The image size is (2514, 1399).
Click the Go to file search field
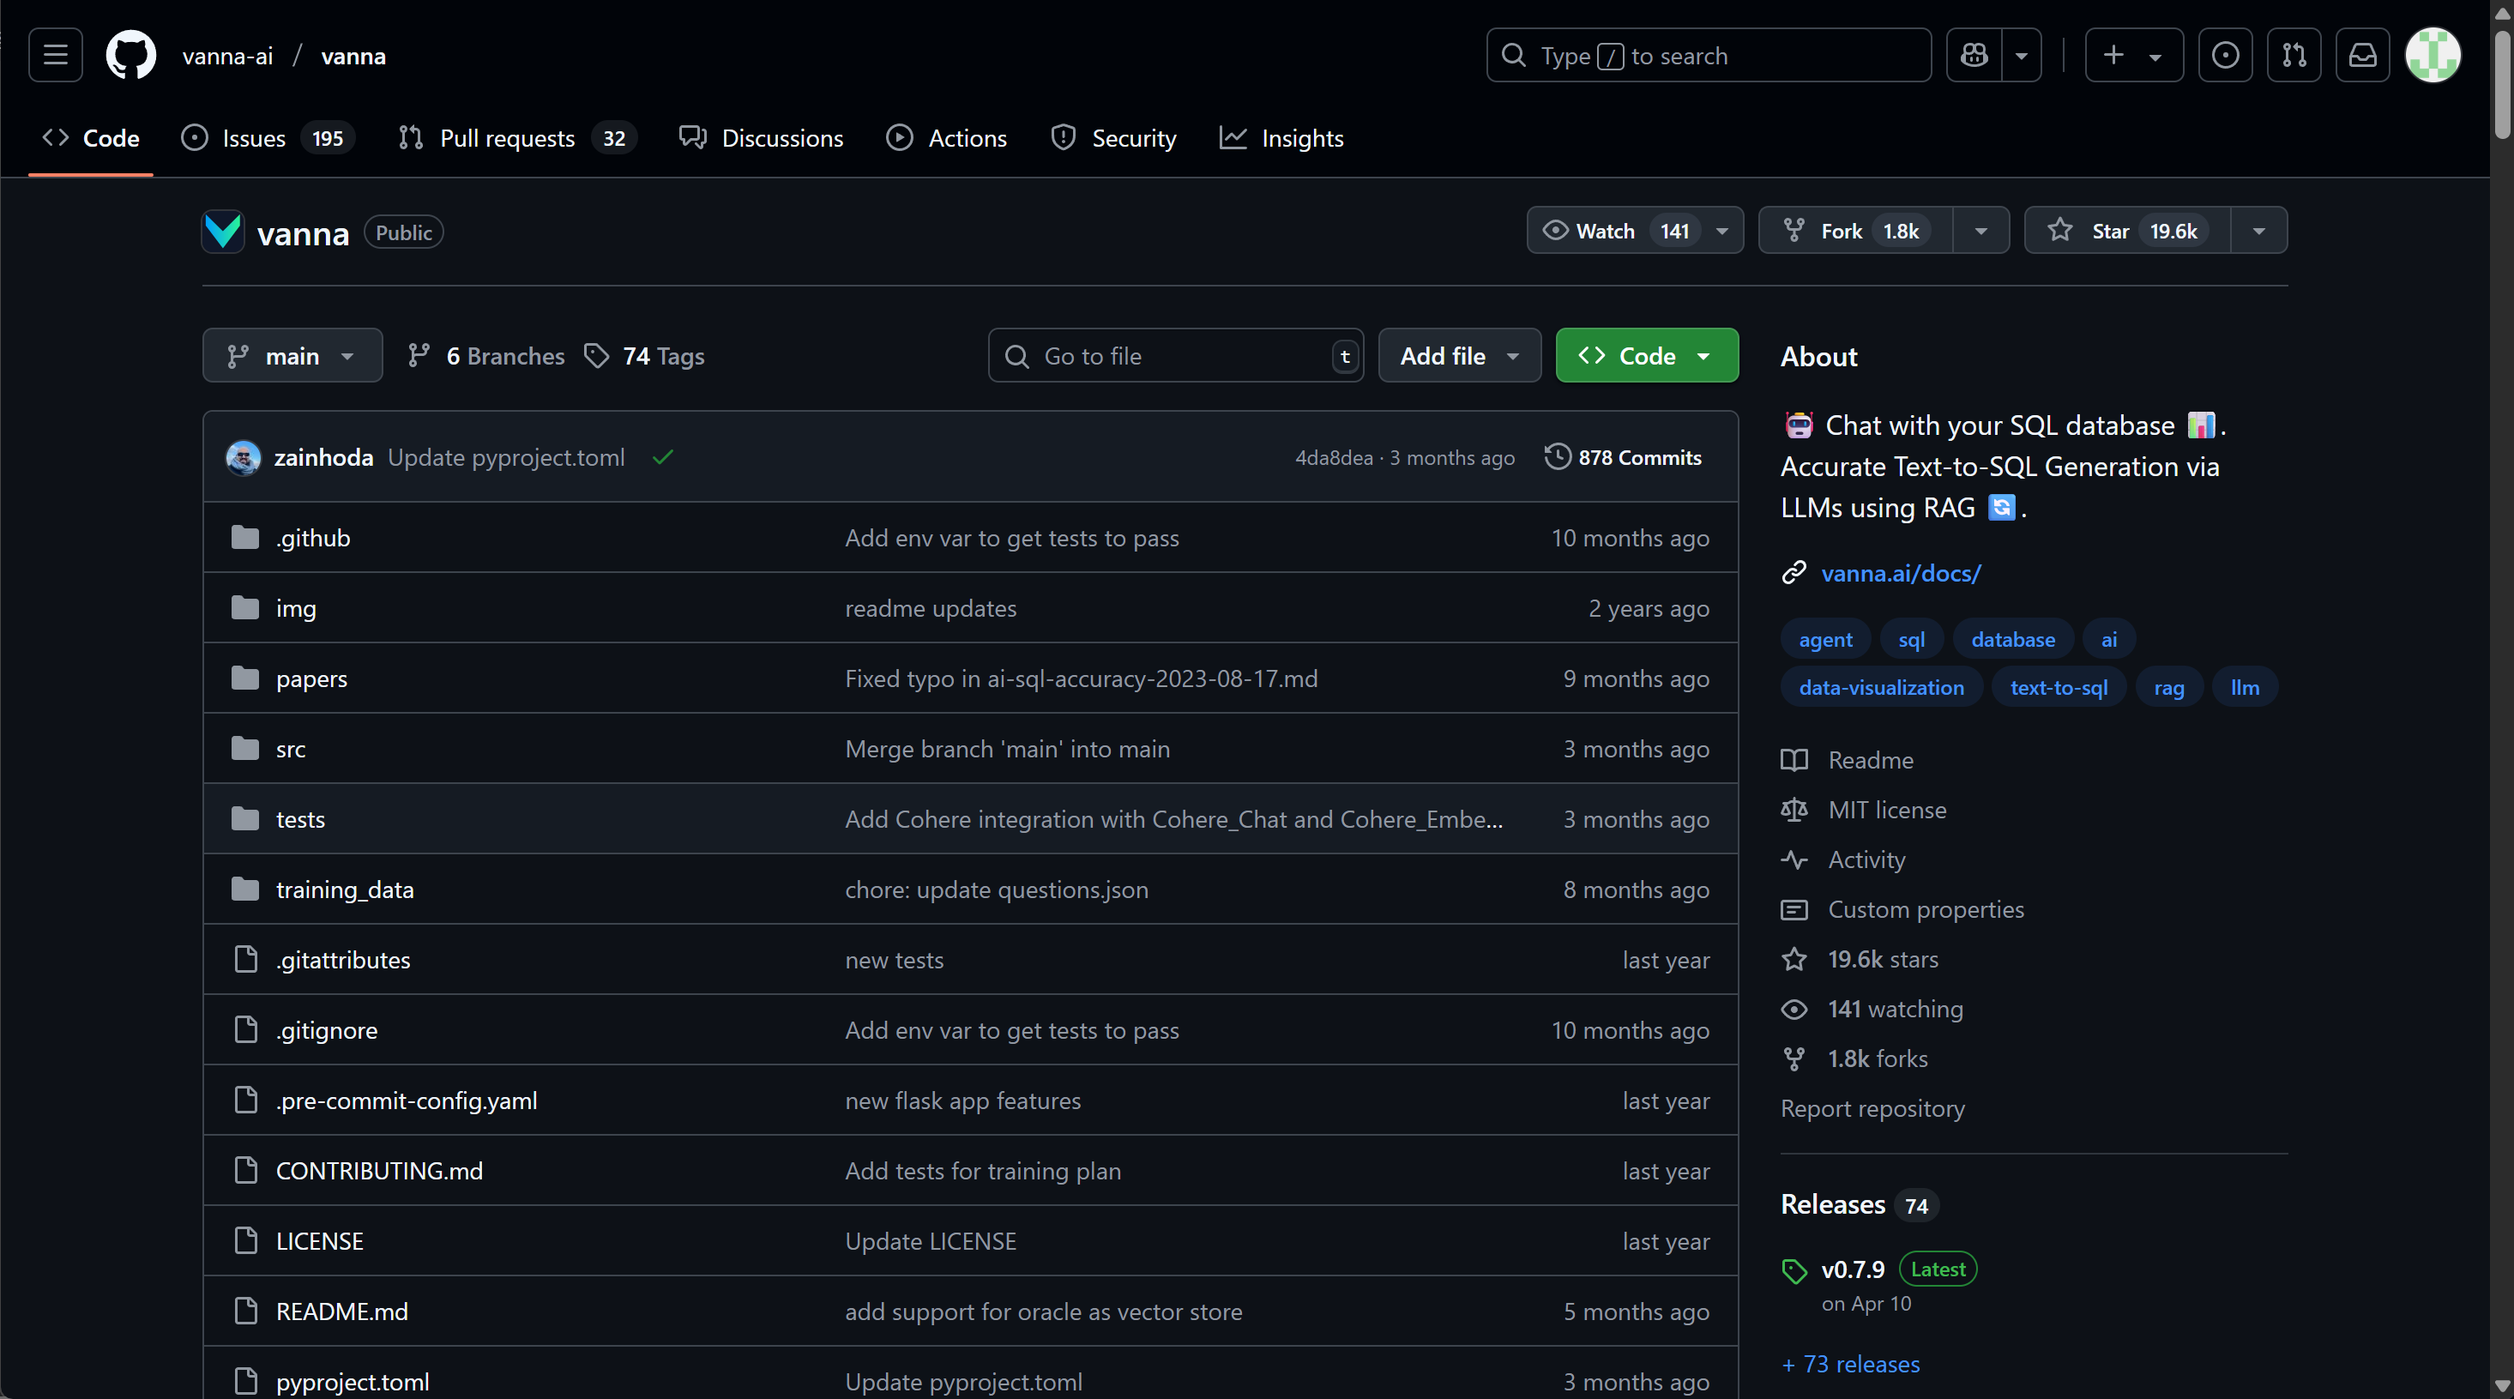1175,356
